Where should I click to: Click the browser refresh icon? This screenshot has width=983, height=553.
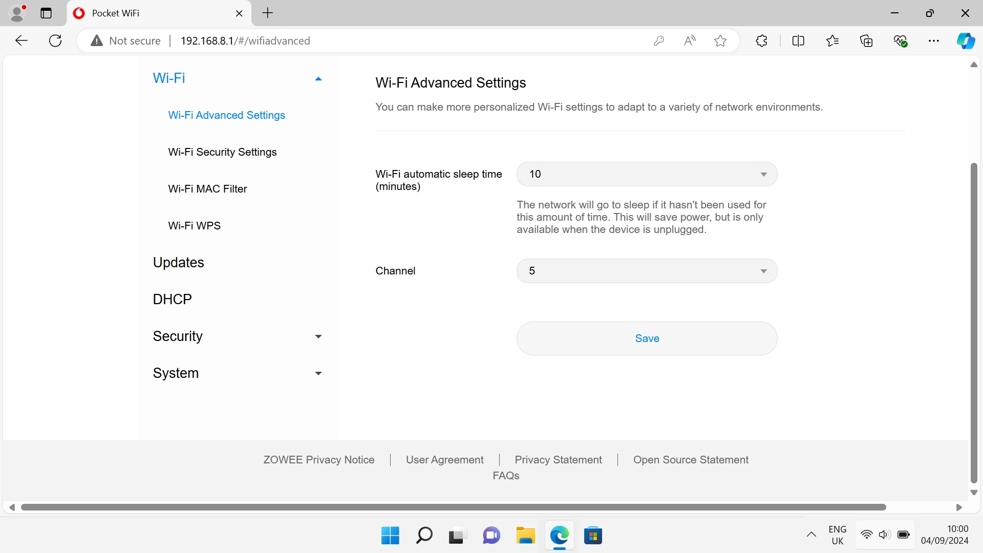pos(55,41)
